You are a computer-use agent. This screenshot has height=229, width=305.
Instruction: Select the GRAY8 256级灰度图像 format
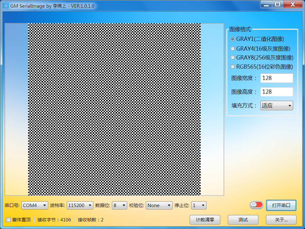coord(232,57)
